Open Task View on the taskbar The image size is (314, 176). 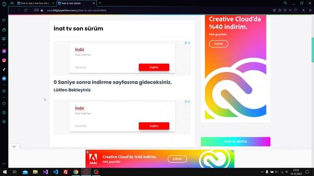click(x=14, y=172)
